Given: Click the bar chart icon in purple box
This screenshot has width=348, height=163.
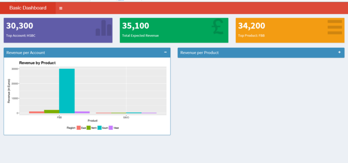Looking at the screenshot, I should [104, 28].
